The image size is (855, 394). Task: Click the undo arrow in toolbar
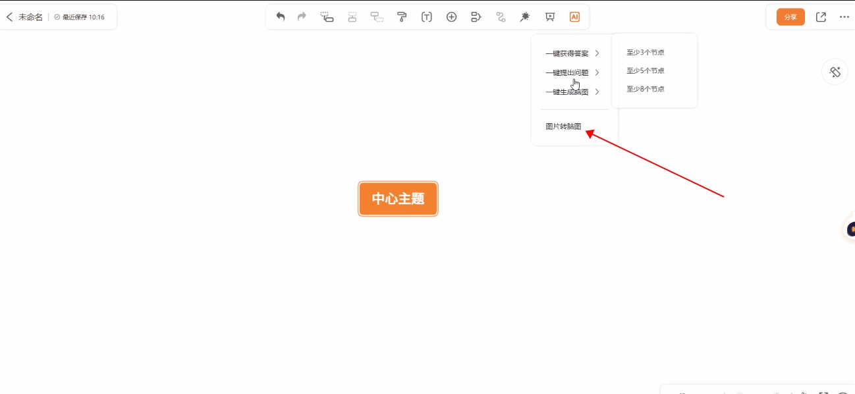[281, 17]
